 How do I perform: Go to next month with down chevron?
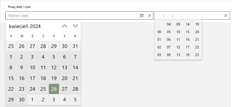pos(75,26)
